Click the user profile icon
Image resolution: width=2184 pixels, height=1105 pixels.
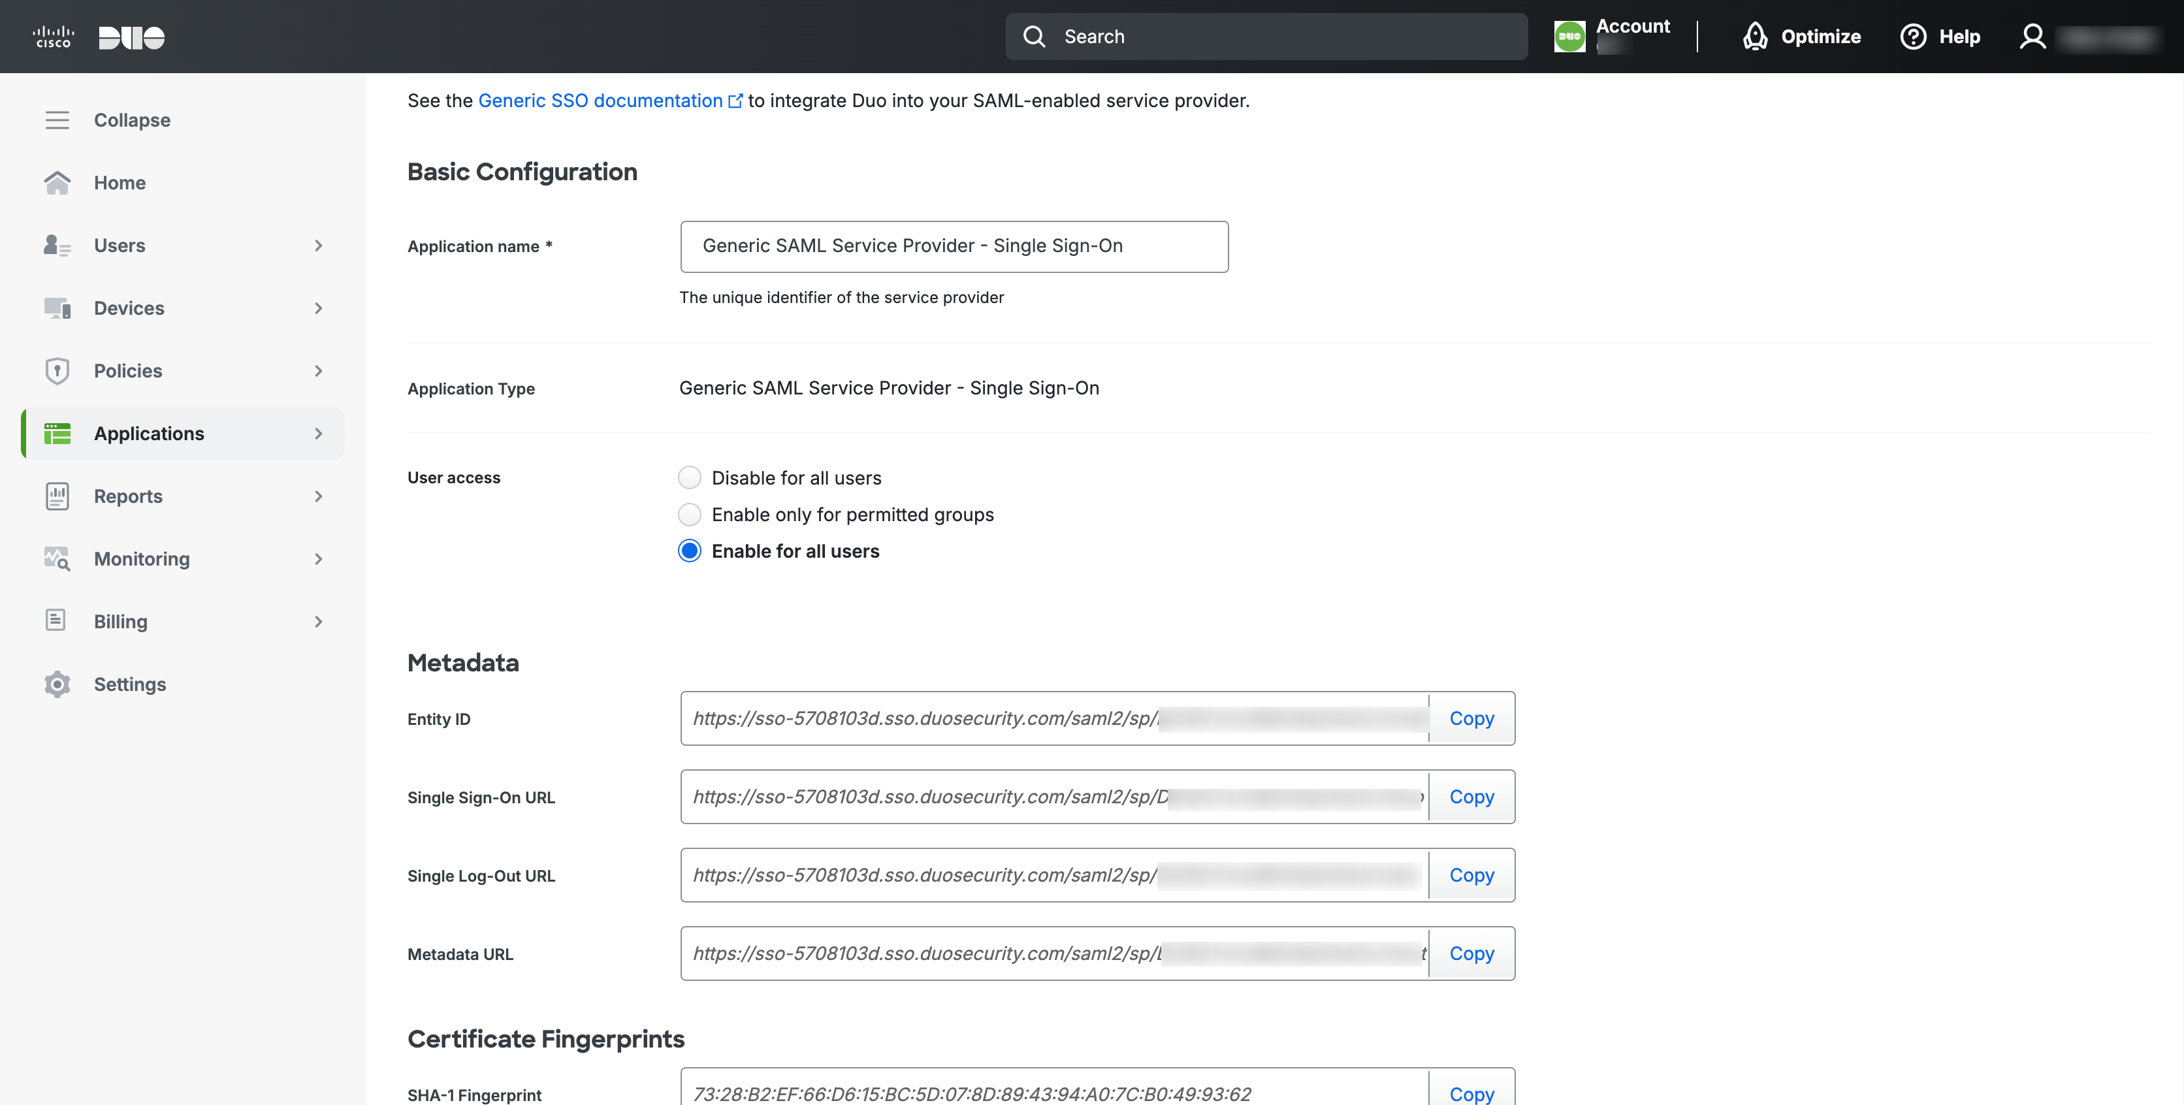tap(2032, 37)
